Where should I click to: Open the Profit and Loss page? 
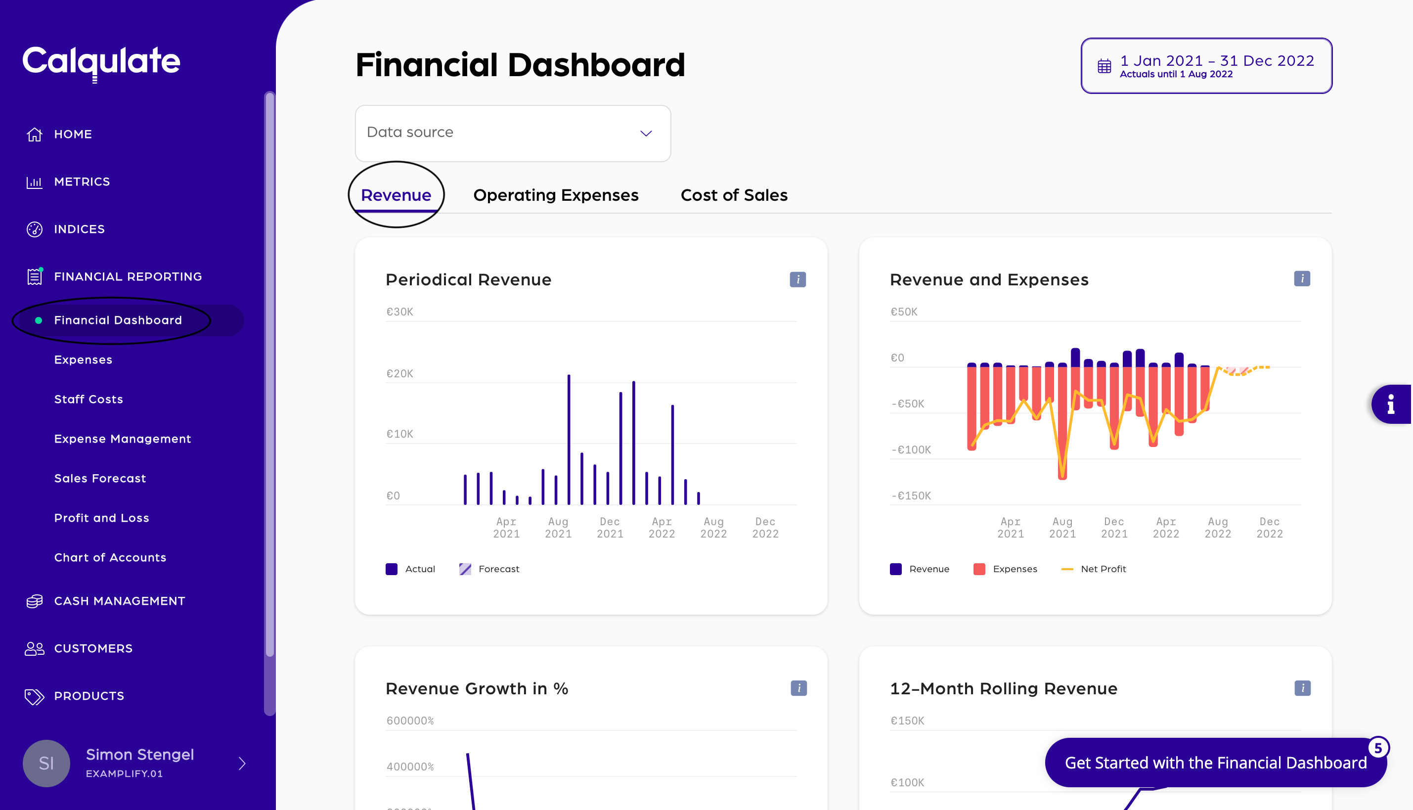click(x=101, y=517)
